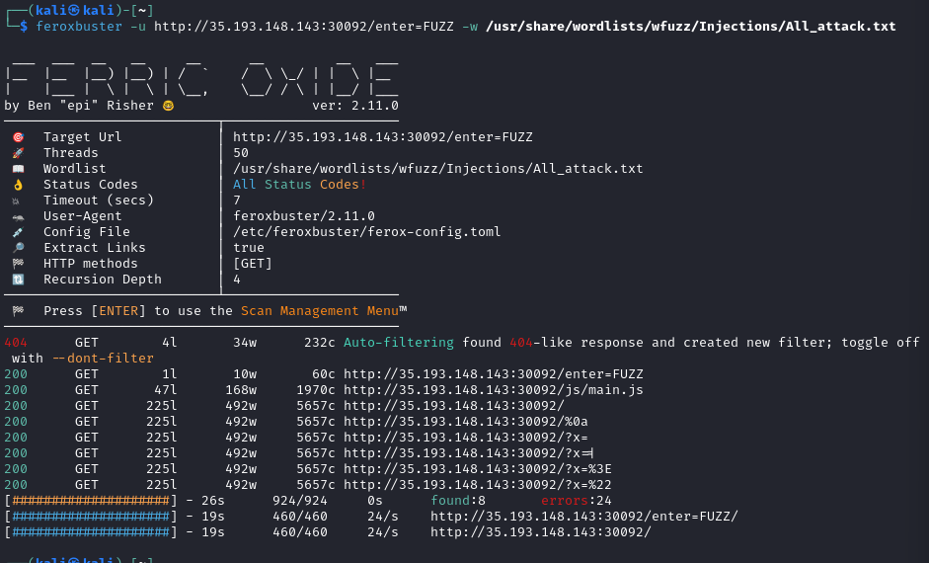Click the 'ver: 2.11.0' version text
Screen dimensions: 929x563
pos(355,106)
